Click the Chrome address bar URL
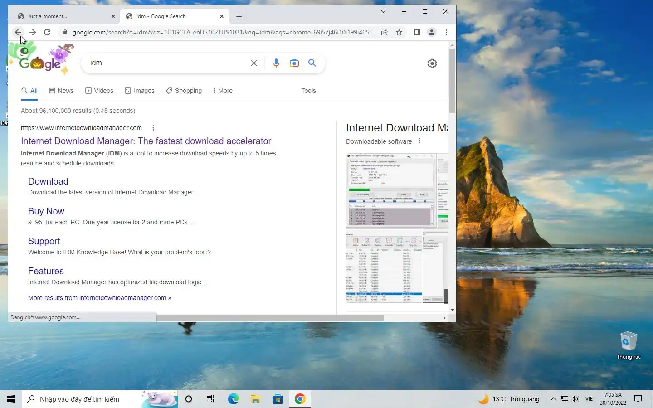 [224, 32]
